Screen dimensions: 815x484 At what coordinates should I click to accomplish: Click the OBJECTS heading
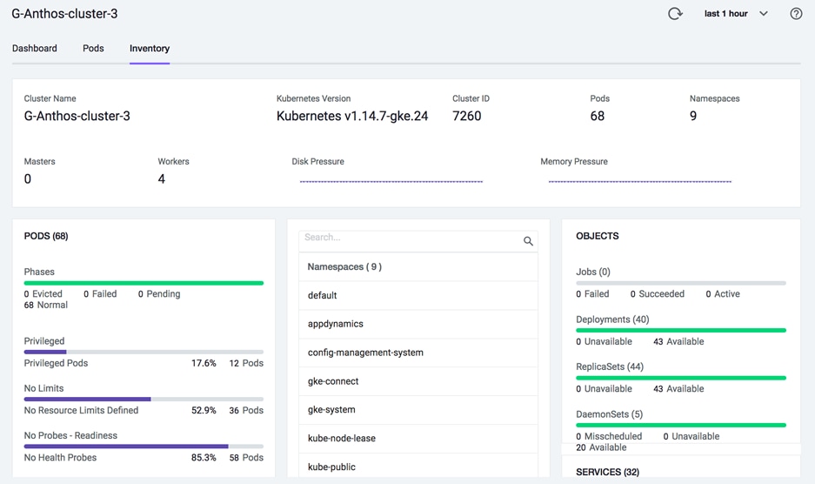598,236
